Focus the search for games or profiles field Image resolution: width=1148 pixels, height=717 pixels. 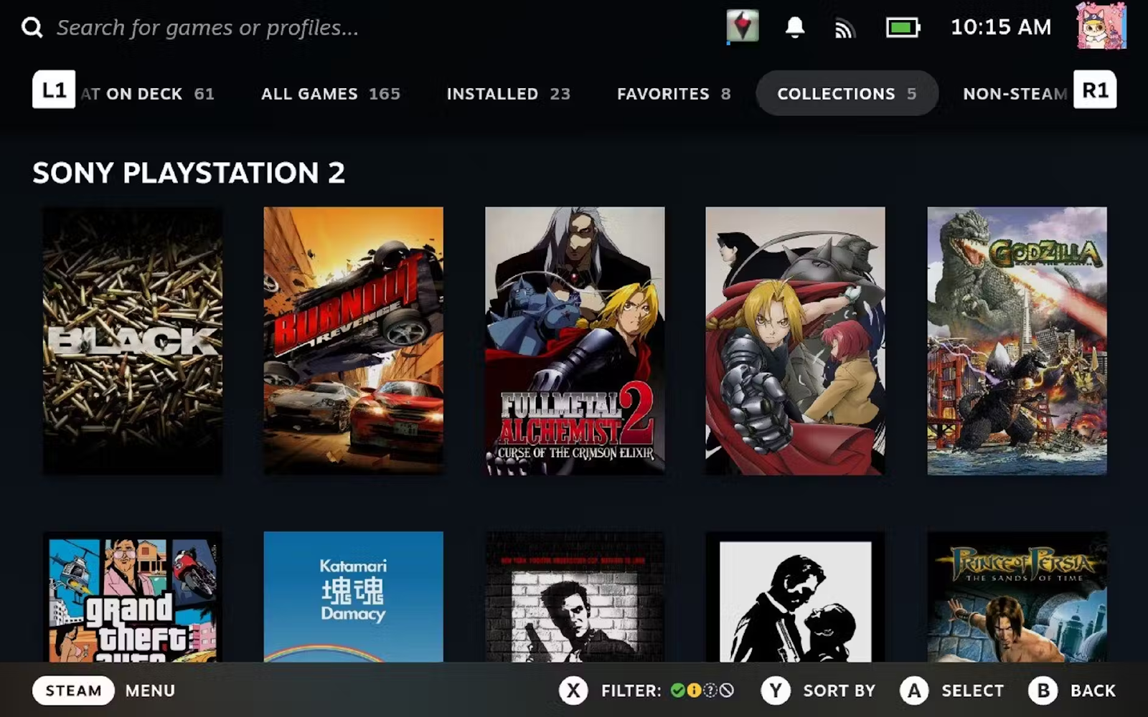[207, 27]
